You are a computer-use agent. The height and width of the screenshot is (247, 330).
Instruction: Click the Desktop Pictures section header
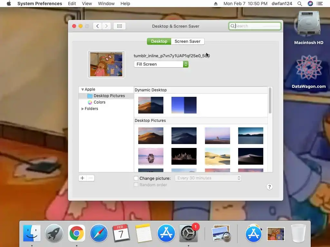coord(150,121)
